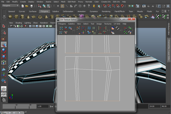Image resolution: width=171 pixels, height=114 pixels.
Task: Toggle image display in UV Texture Editor
Action: click(x=113, y=28)
